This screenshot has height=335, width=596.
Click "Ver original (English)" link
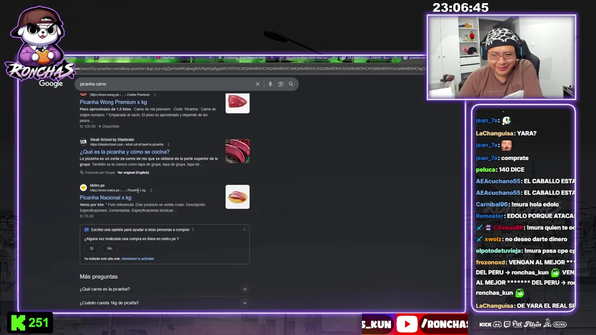[x=133, y=173]
